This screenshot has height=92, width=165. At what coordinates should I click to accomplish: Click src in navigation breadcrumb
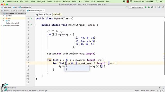(15, 7)
